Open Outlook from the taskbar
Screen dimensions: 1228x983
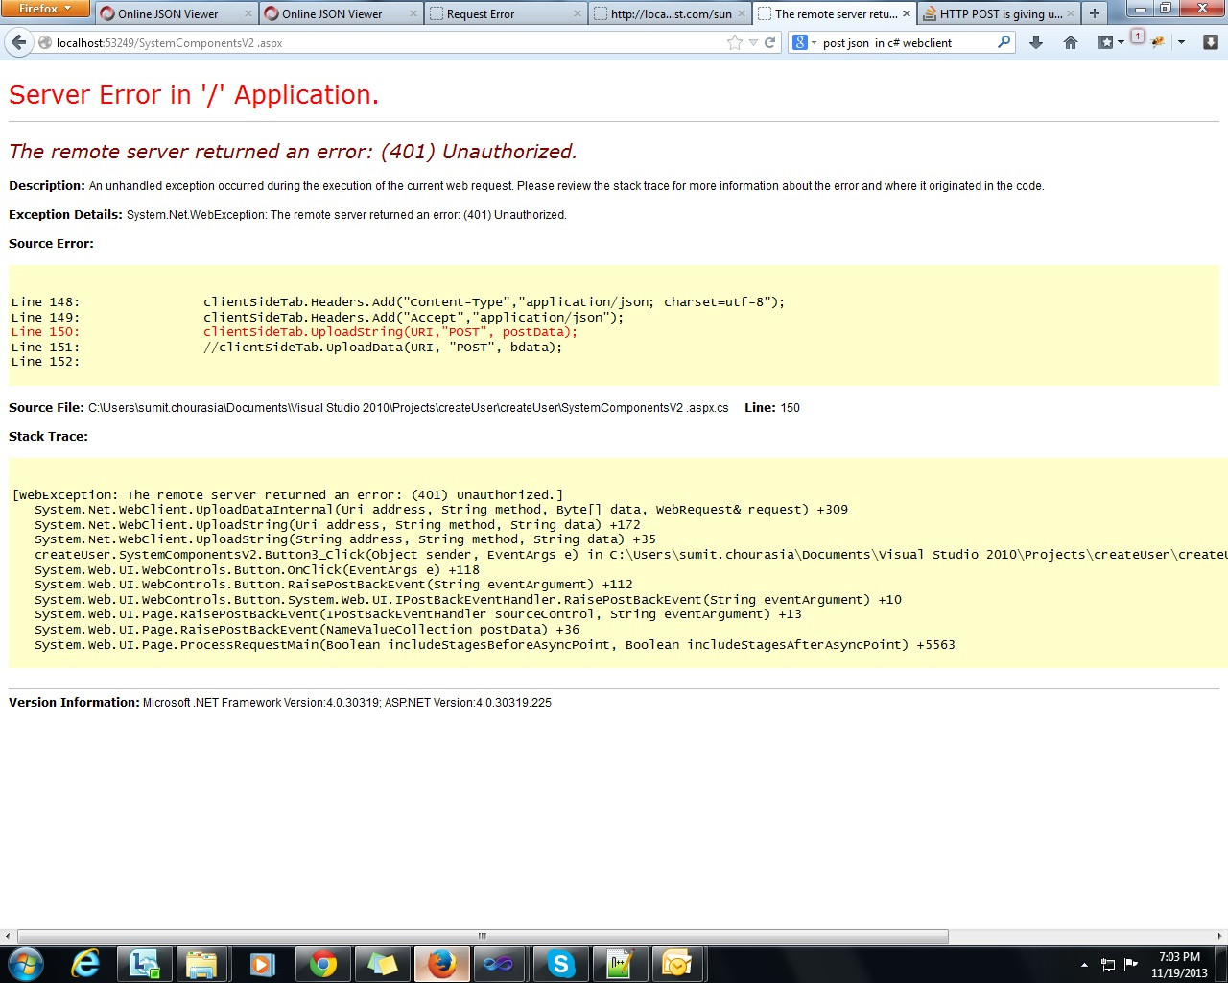[679, 963]
